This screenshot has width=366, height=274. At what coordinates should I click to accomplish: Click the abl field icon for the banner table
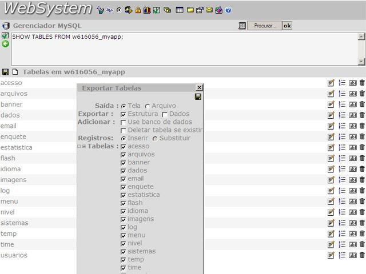353,104
